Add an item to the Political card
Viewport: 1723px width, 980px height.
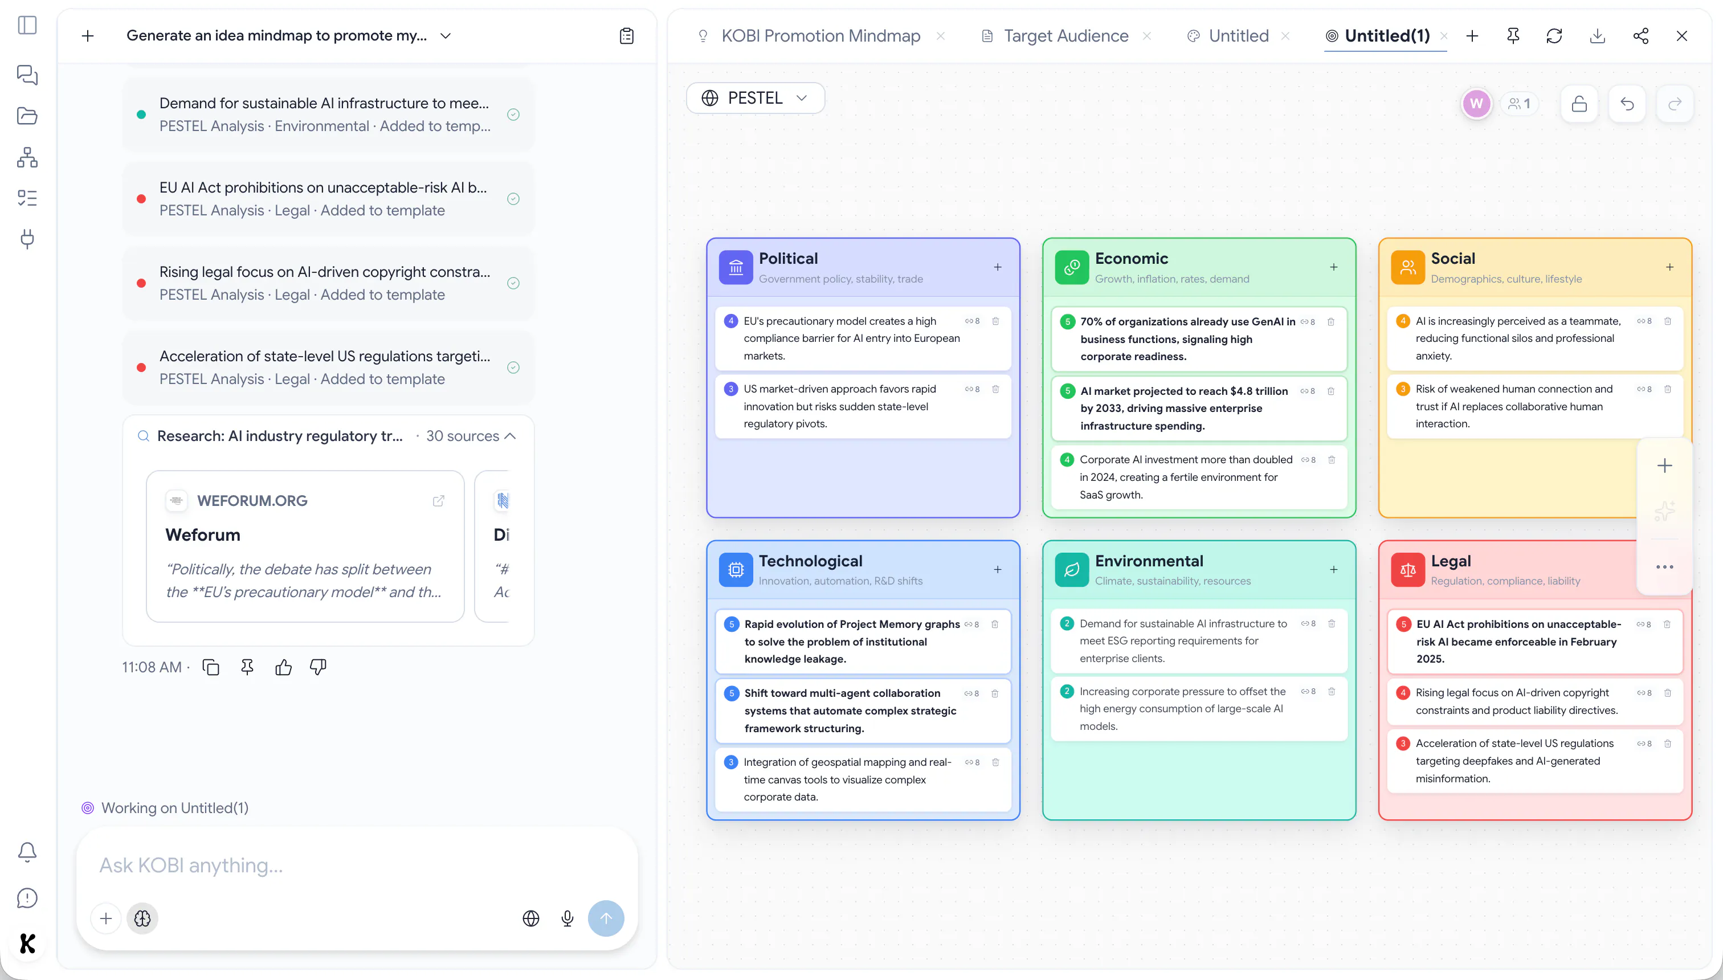tap(998, 267)
